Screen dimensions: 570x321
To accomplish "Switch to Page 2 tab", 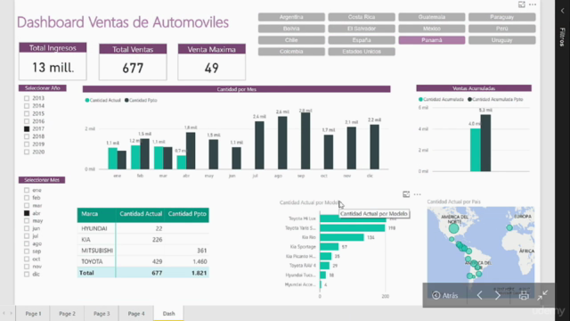I will coord(68,313).
